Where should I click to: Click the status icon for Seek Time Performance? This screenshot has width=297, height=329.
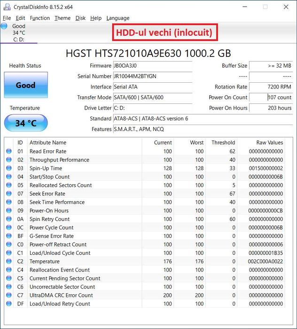(9, 202)
